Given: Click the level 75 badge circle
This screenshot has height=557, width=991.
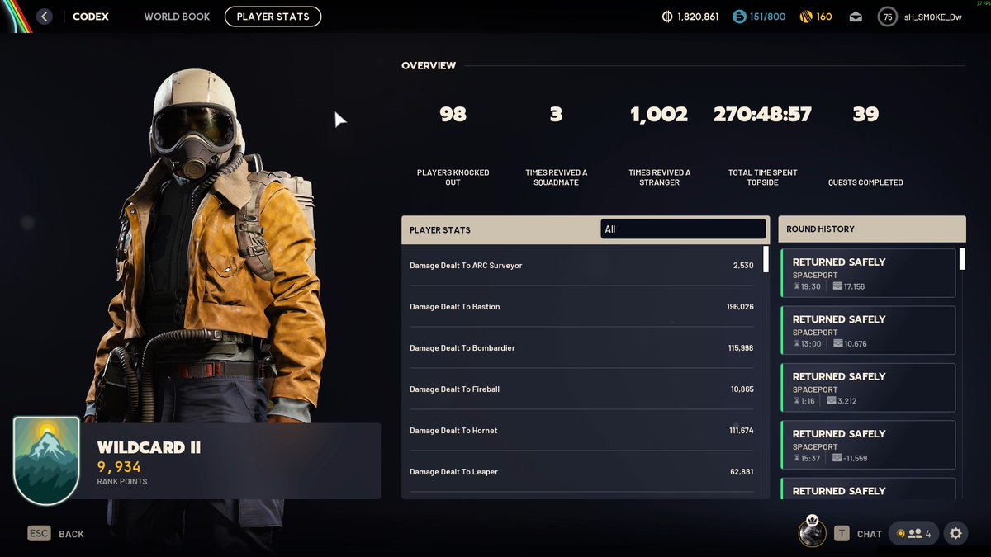Looking at the screenshot, I should click(888, 17).
